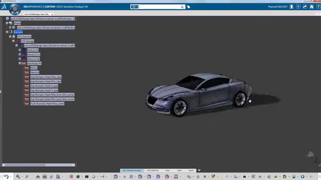Click toolbar right scroll arrow
This screenshot has height=180, width=321.
click(319, 176)
